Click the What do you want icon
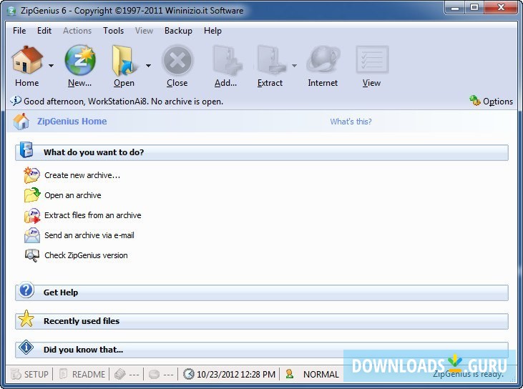Image resolution: width=523 pixels, height=389 pixels. [26, 149]
